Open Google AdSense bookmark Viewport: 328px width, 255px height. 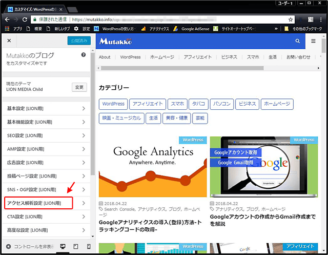coord(191,29)
